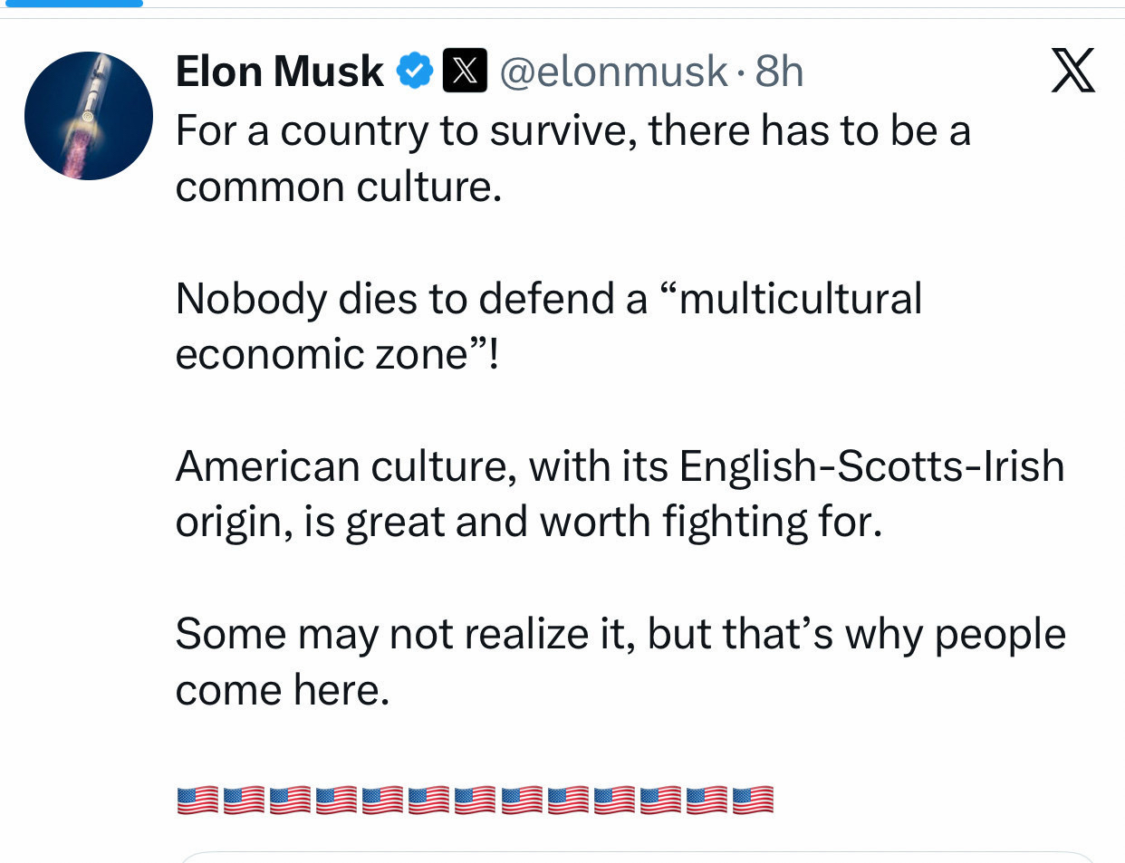The width and height of the screenshot is (1125, 863).
Task: Click the black X affiliation badge
Action: pos(465,72)
